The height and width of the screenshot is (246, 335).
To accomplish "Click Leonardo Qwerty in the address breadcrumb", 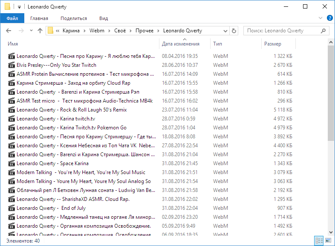I will click(x=183, y=31).
